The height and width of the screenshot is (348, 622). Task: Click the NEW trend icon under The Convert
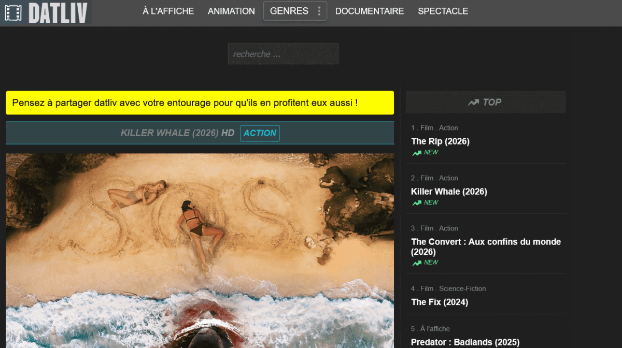(x=417, y=263)
